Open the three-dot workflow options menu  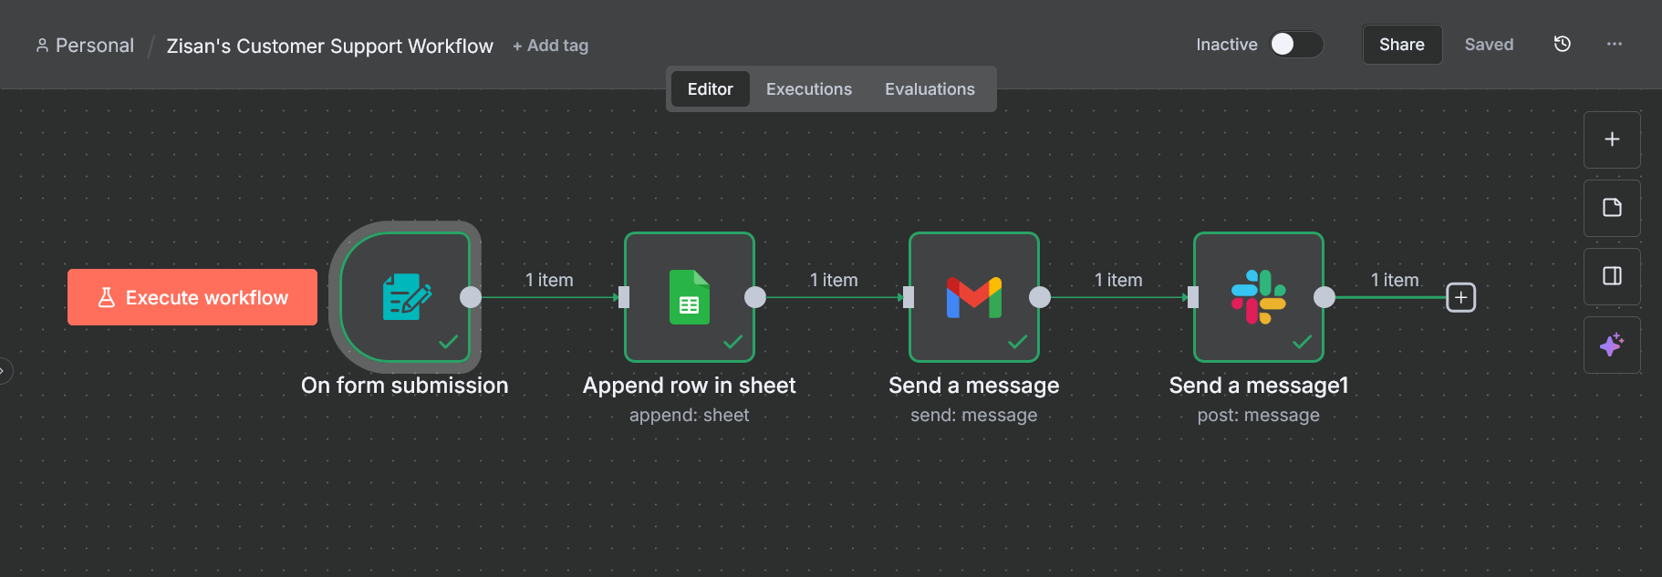[1615, 44]
